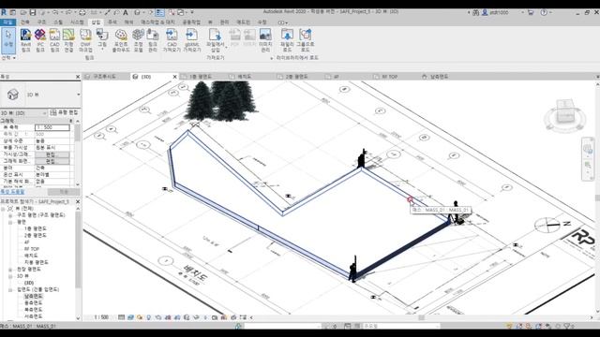Select the Point Cloud tool
Viewport: 600px width, 337px height.
(121, 40)
